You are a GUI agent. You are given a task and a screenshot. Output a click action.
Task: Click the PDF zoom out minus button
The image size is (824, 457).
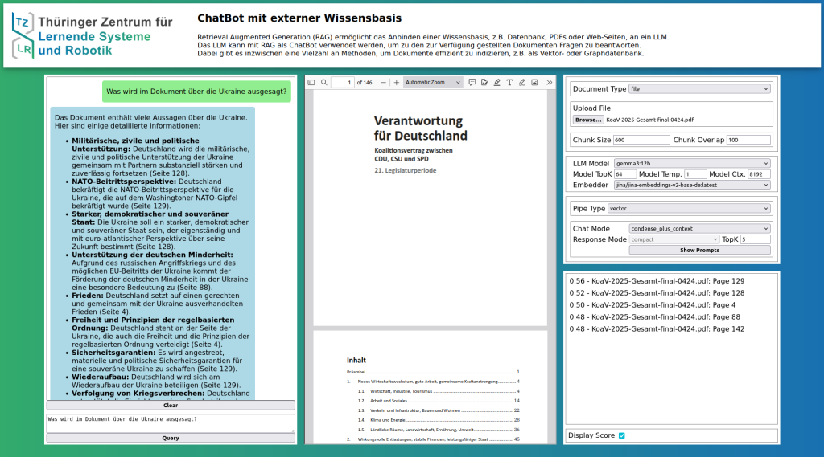click(x=383, y=82)
